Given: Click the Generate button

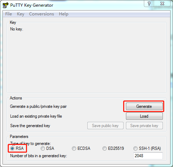Looking at the screenshot, I should 144,106.
